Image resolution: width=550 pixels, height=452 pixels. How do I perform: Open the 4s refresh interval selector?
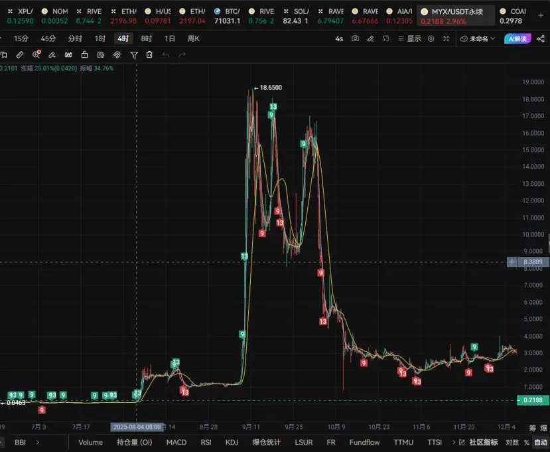[x=339, y=38]
